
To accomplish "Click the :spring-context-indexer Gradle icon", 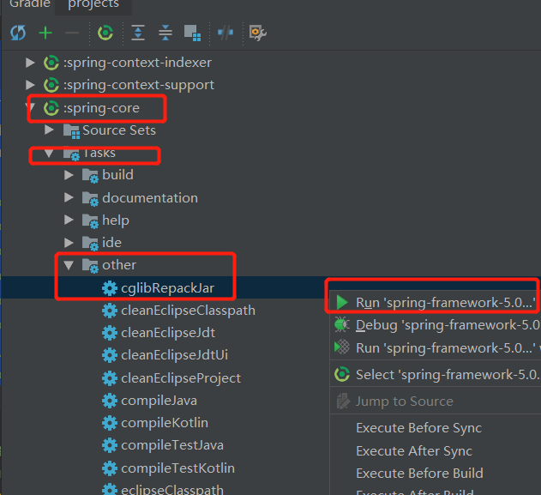I will pos(51,63).
